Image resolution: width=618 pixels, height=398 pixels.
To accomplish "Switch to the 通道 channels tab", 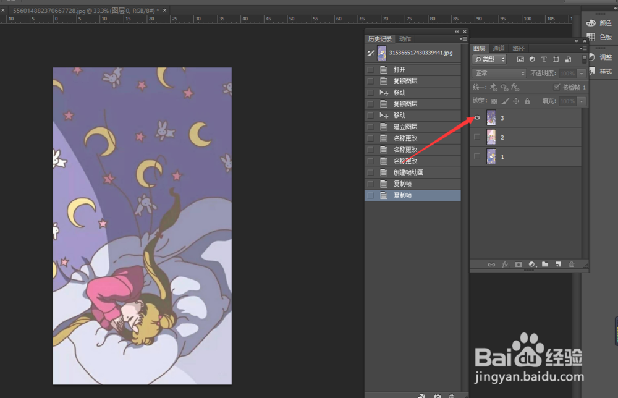I will [x=499, y=48].
